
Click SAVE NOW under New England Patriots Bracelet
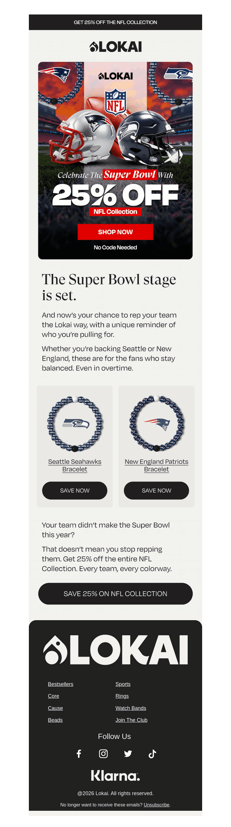click(x=156, y=490)
